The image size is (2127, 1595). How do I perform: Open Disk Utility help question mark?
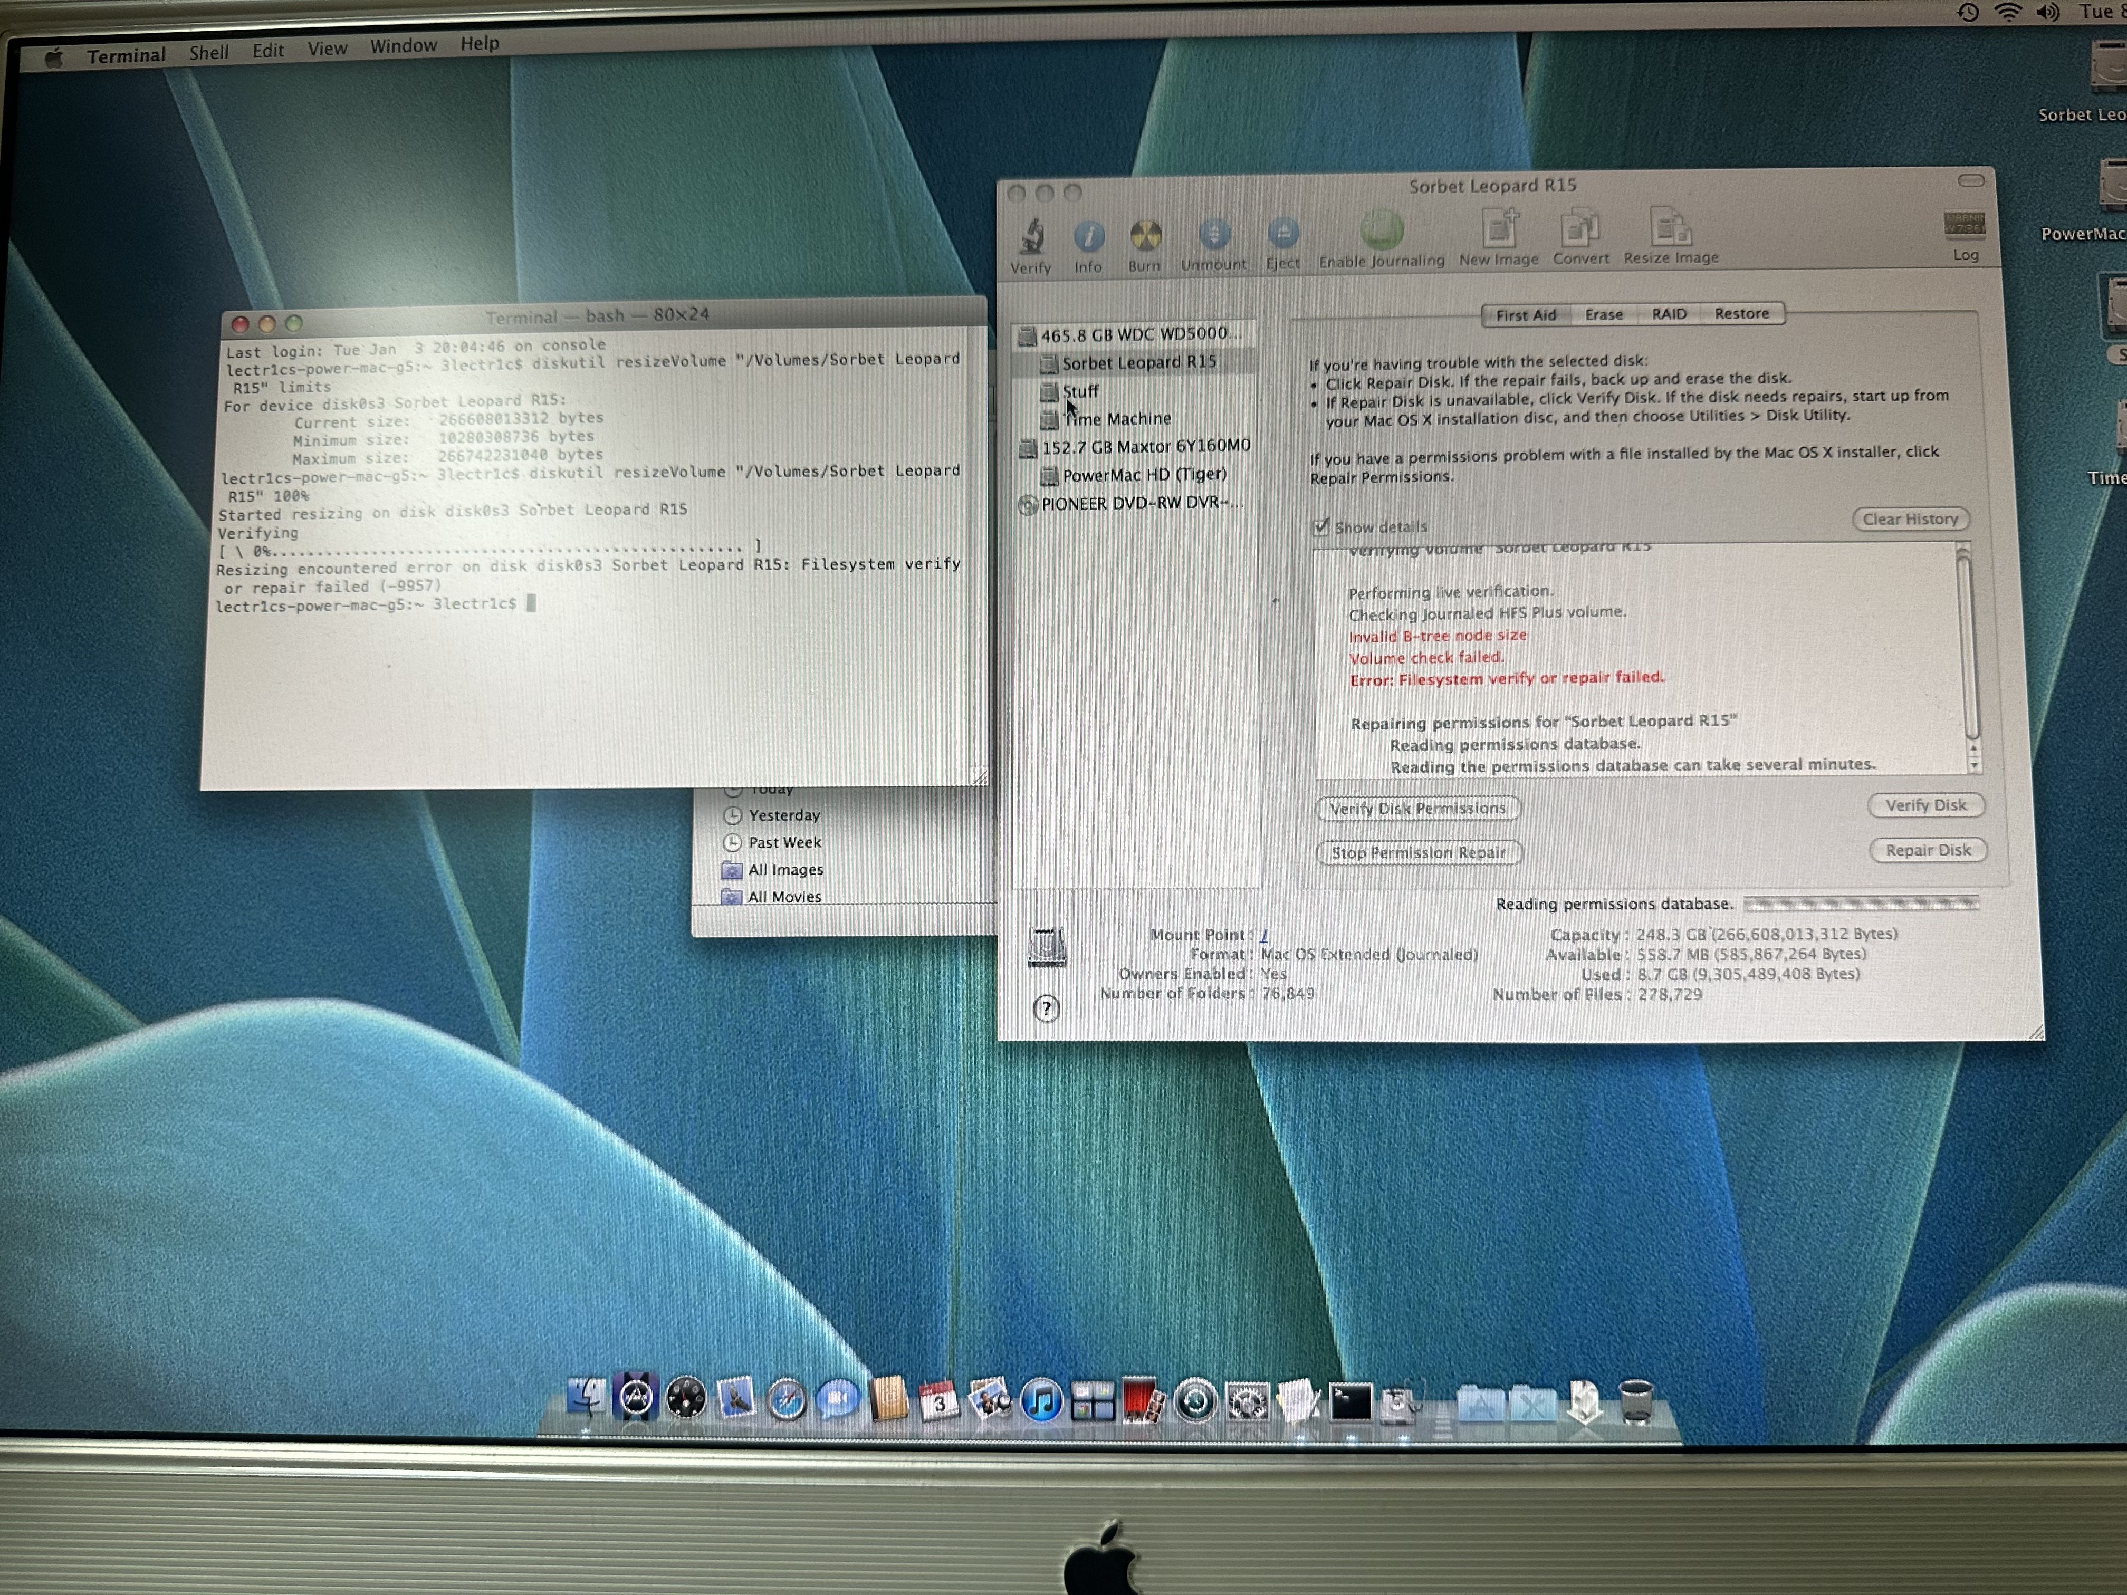pos(1046,1008)
